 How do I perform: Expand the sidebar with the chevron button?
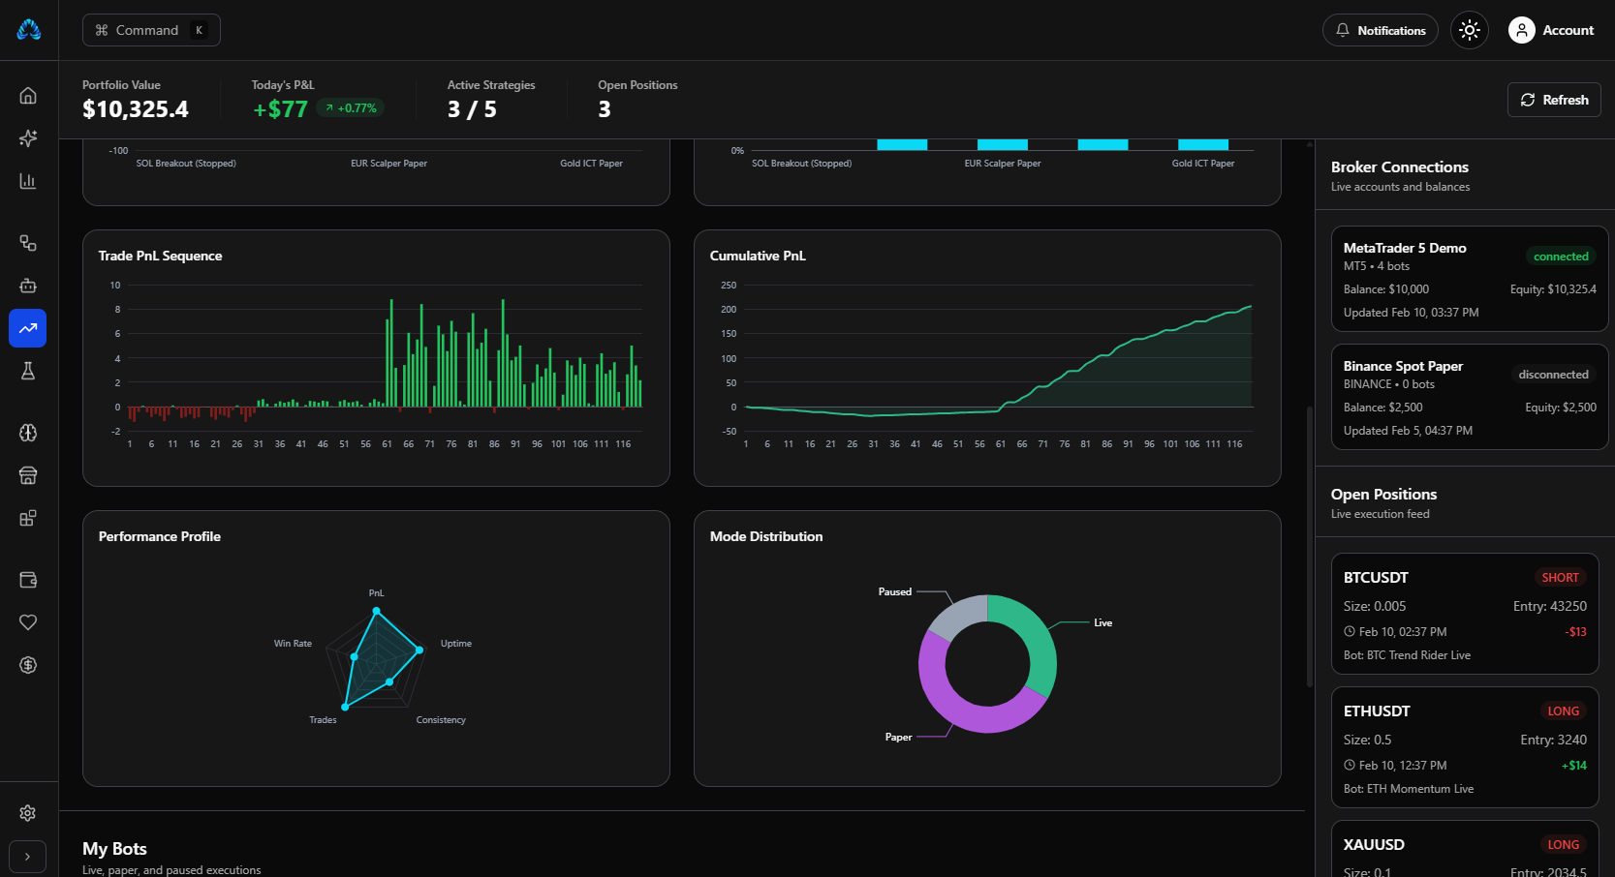(x=27, y=857)
